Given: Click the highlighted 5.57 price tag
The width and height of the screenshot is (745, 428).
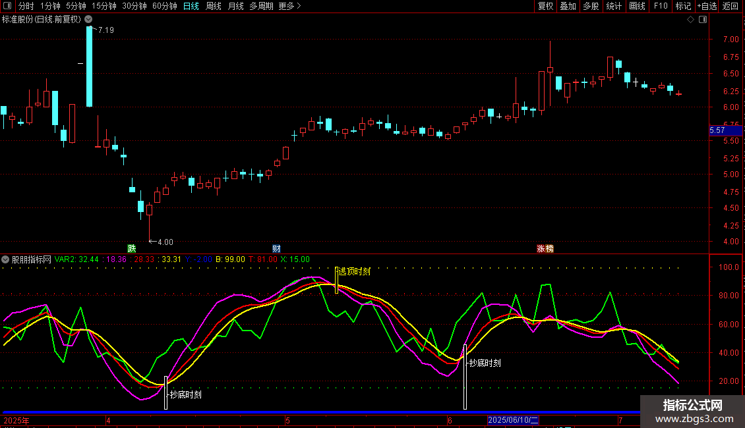Looking at the screenshot, I should 725,130.
